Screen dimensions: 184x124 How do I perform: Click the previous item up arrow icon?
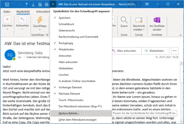pyautogui.click(x=27, y=4)
